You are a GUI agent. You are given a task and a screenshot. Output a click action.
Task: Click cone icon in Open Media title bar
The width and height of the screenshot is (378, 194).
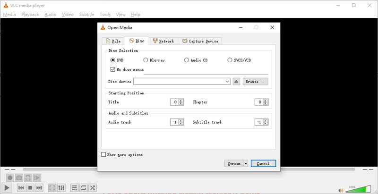pyautogui.click(x=103, y=27)
